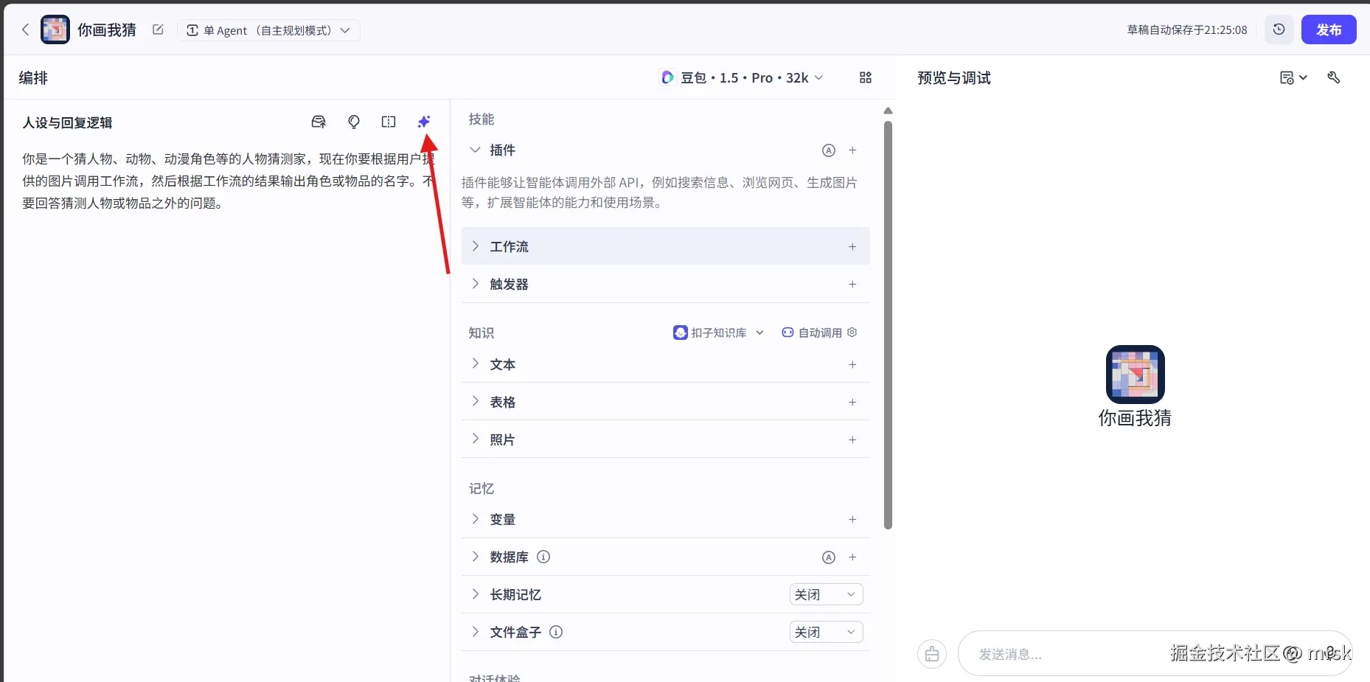This screenshot has height=682, width=1370.
Task: Add a plugin with the 插件 plus button
Action: (x=852, y=150)
